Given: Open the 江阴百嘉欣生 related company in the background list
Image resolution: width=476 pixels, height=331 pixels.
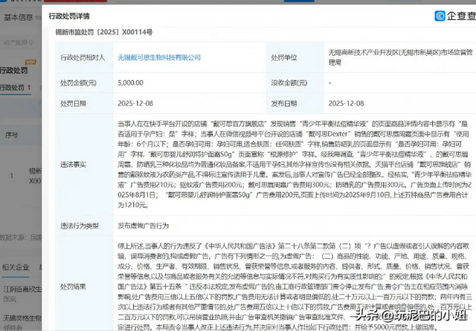Looking at the screenshot, I should 22,289.
